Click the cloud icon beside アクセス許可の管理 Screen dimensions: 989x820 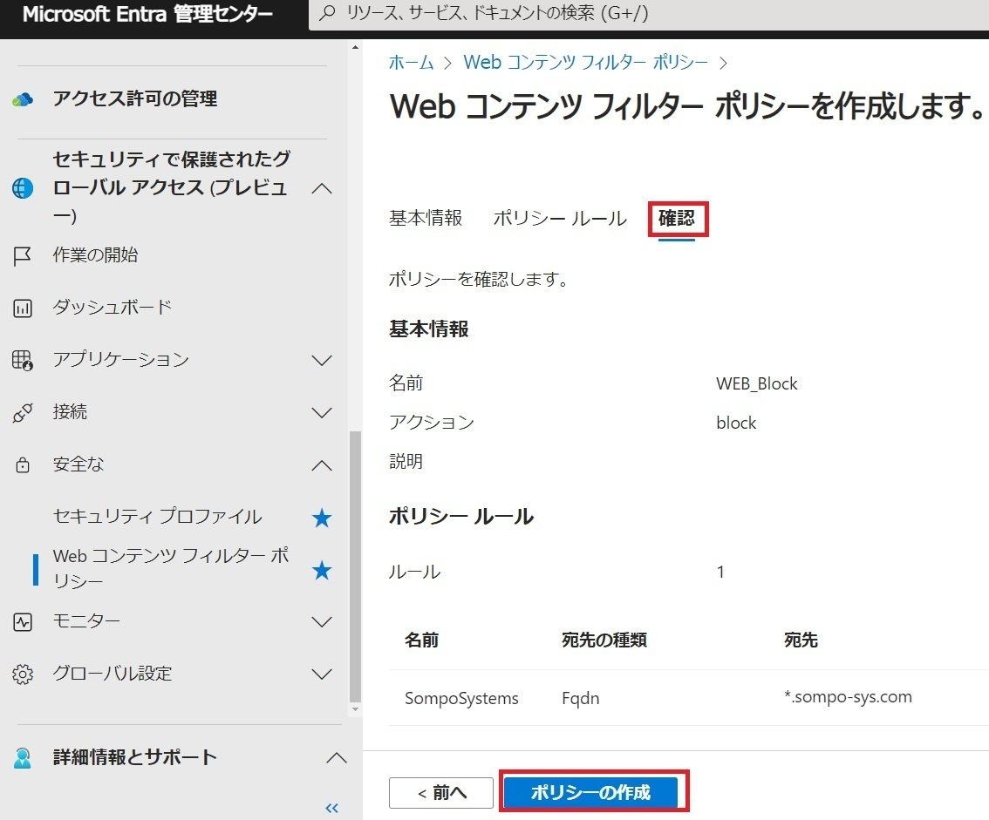(x=22, y=99)
